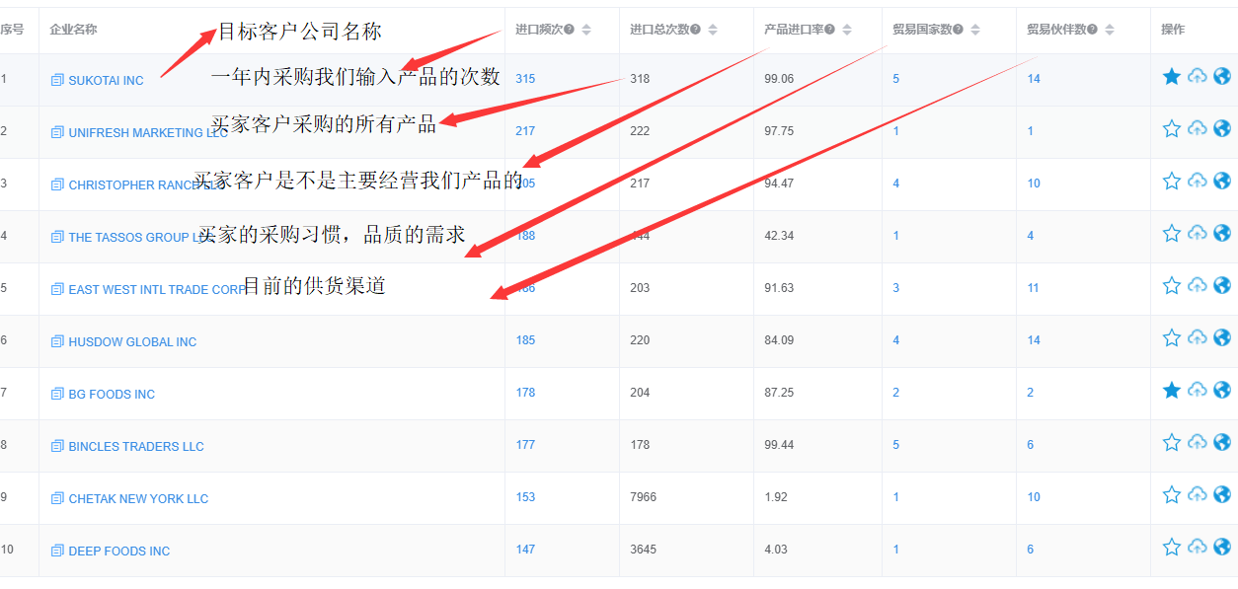Open globe icon for SUKOTAI INC
1238x589 pixels.
click(x=1222, y=76)
